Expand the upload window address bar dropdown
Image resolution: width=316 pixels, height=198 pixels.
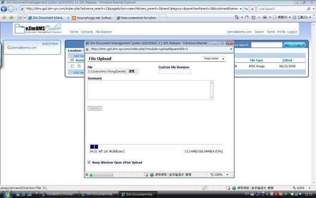point(231,49)
